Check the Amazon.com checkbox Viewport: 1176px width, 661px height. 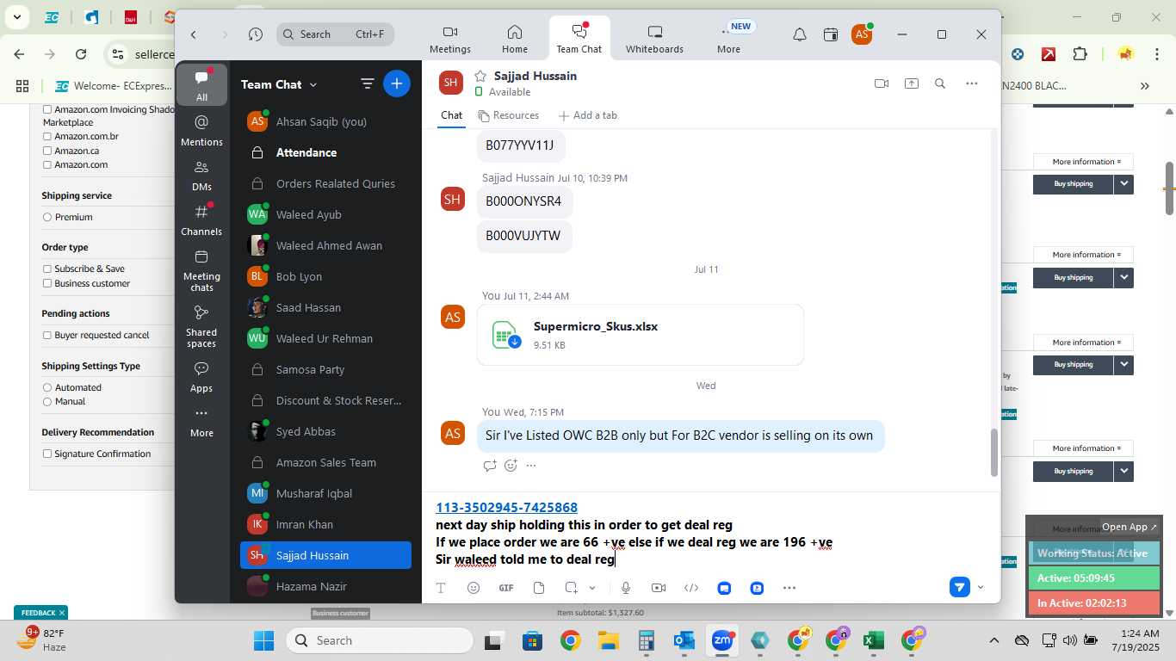pyautogui.click(x=47, y=164)
